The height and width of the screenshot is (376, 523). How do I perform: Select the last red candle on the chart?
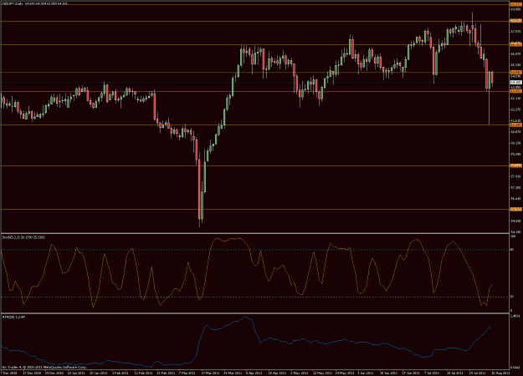click(x=492, y=77)
